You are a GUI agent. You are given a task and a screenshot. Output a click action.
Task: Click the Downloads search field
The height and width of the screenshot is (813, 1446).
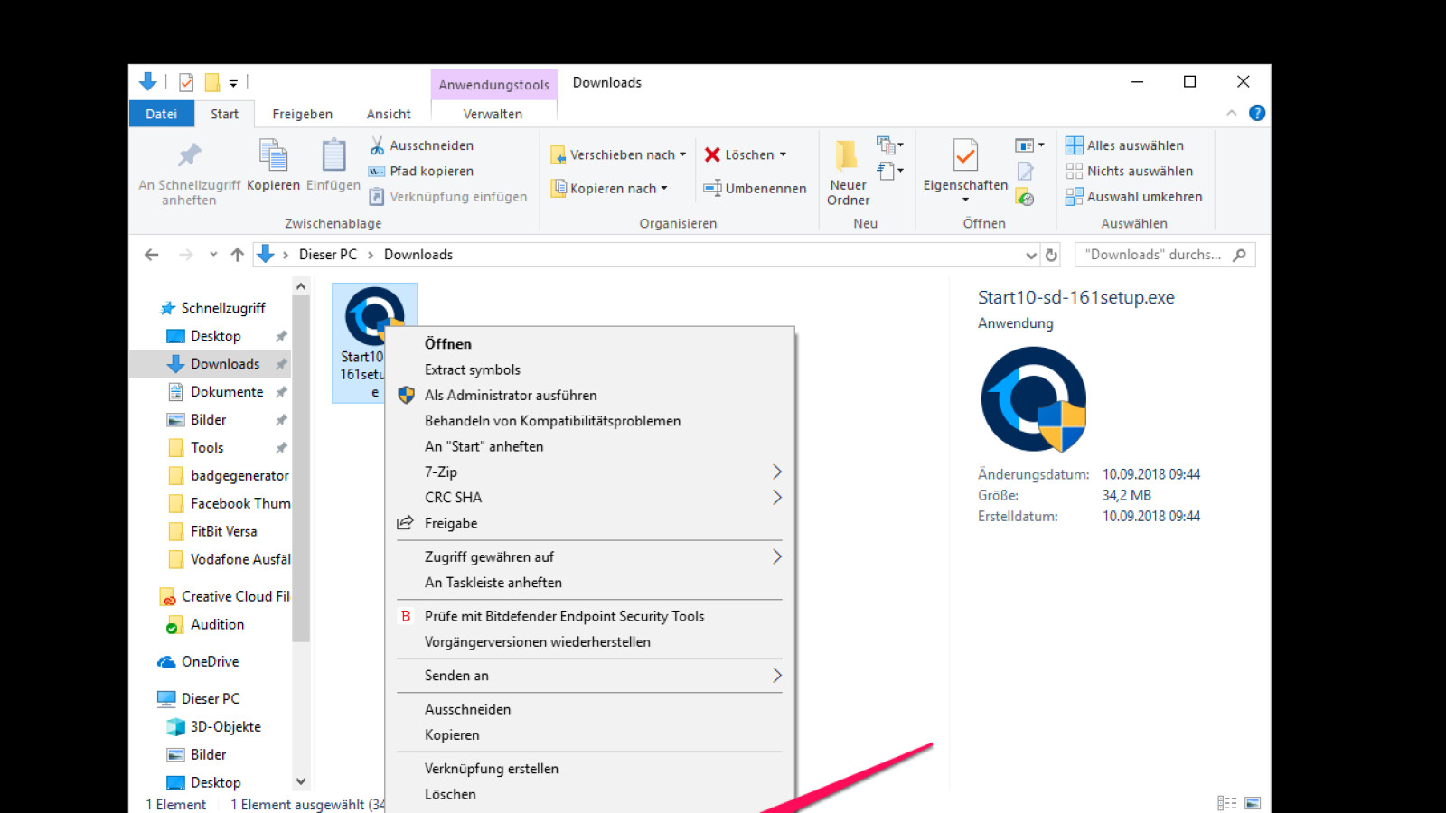pos(1155,255)
